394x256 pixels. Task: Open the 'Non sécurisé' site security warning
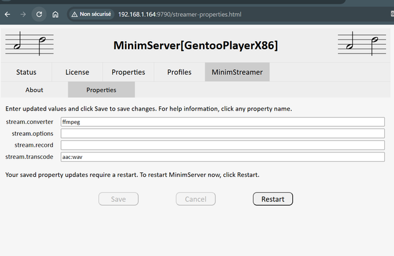(x=90, y=14)
